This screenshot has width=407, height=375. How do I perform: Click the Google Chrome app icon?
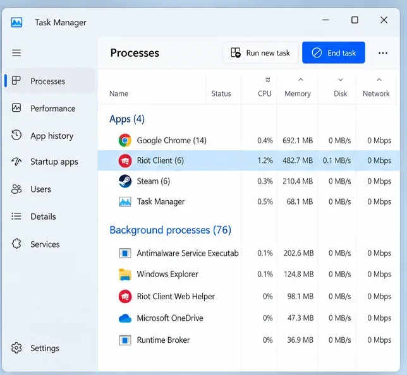pyautogui.click(x=125, y=140)
